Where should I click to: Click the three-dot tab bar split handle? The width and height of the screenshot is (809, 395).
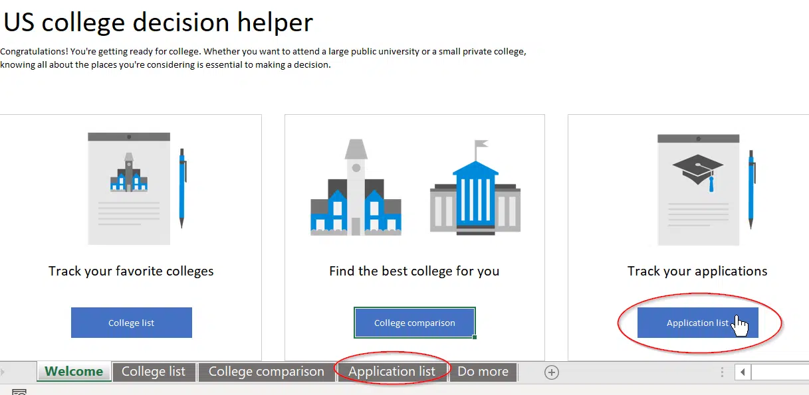tap(723, 372)
